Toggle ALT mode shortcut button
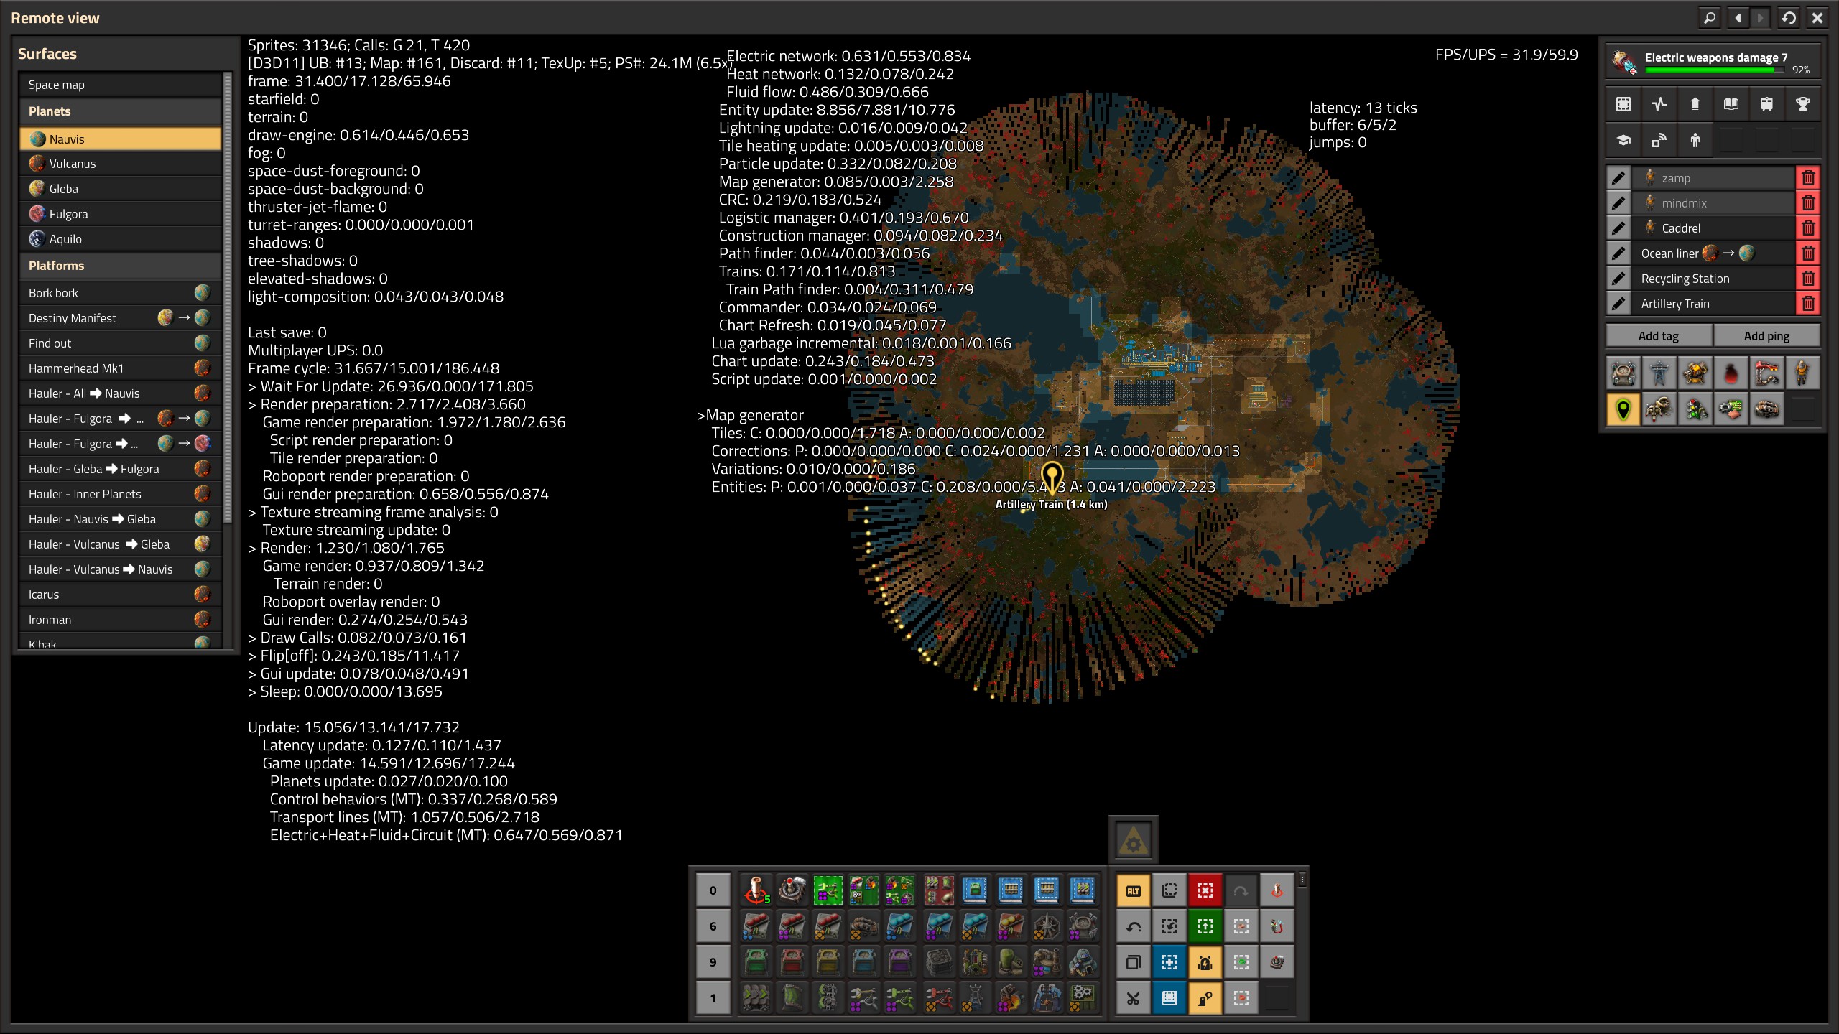Screen dimensions: 1839x1034 [1134, 890]
